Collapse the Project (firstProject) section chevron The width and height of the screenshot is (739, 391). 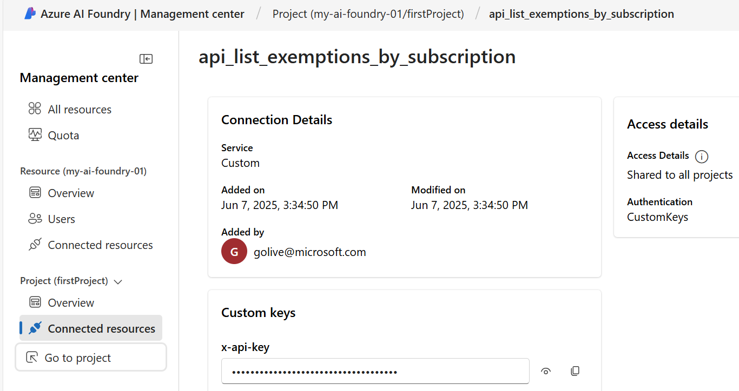[118, 281]
